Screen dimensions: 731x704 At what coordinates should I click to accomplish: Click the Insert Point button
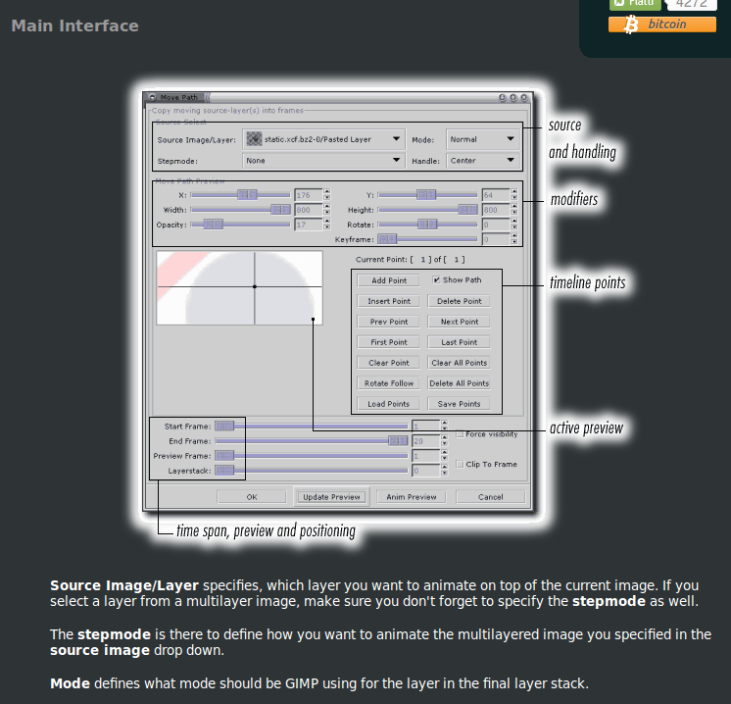pos(389,301)
